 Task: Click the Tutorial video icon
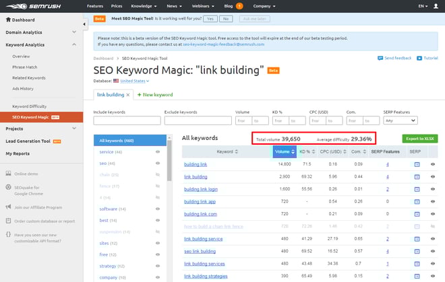tap(419, 58)
